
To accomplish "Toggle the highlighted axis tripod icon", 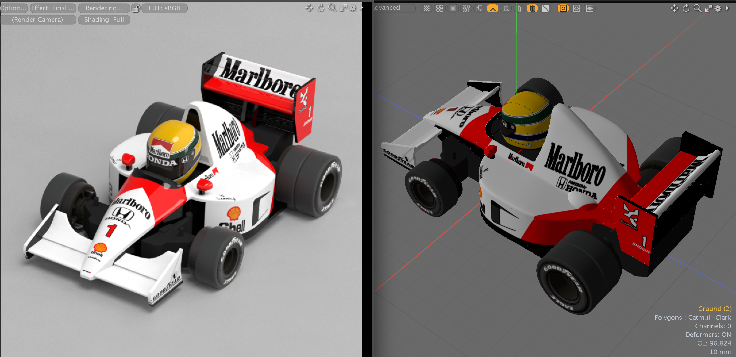I will pyautogui.click(x=493, y=8).
